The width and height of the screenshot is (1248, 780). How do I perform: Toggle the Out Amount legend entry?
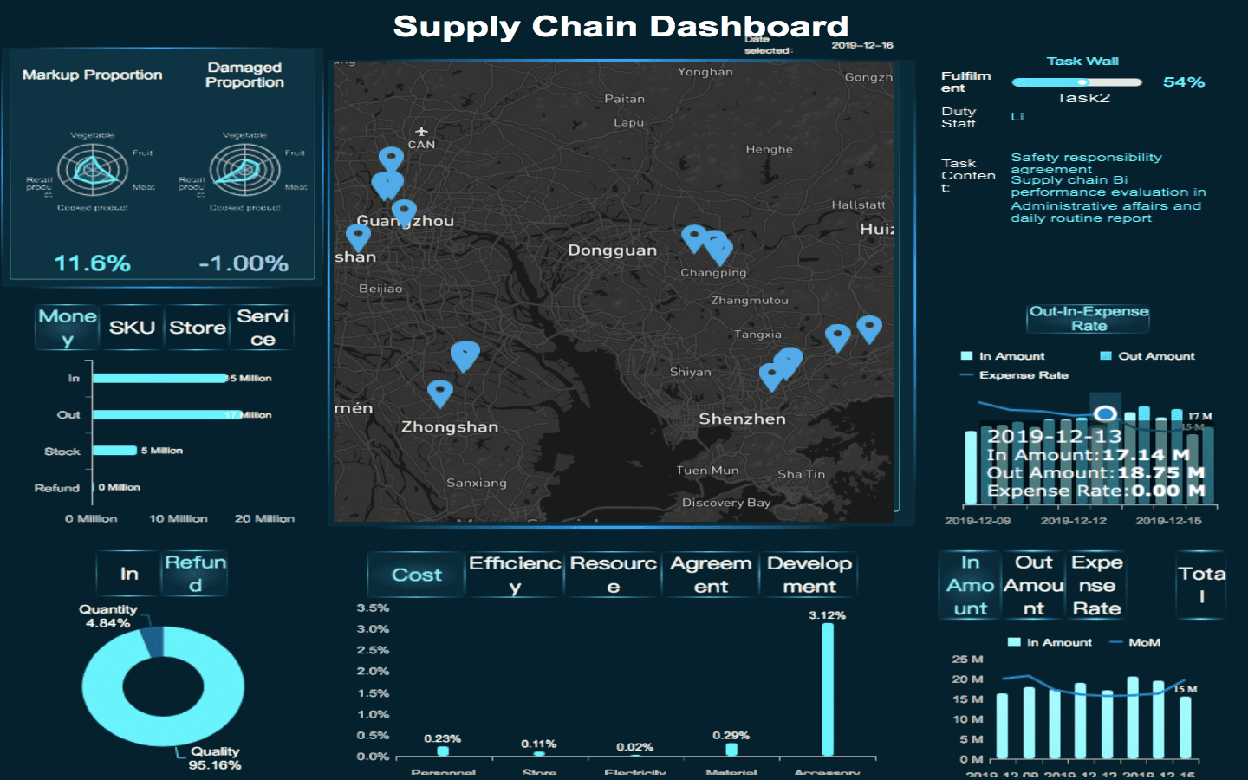(1147, 356)
